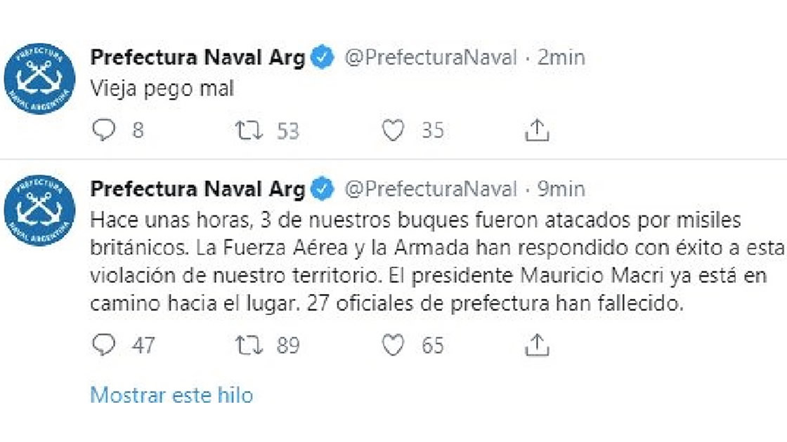Open Prefectura Naval avatar on second tweet

click(39, 210)
